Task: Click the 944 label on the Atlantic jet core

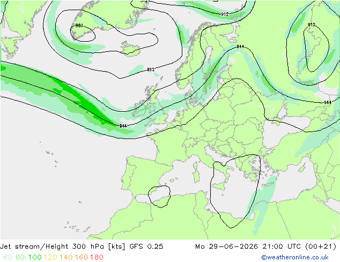Action: coord(123,126)
